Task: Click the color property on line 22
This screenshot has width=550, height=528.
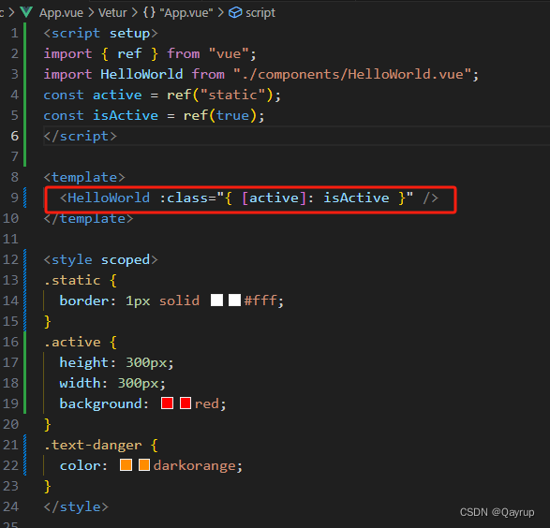Action: [x=80, y=465]
